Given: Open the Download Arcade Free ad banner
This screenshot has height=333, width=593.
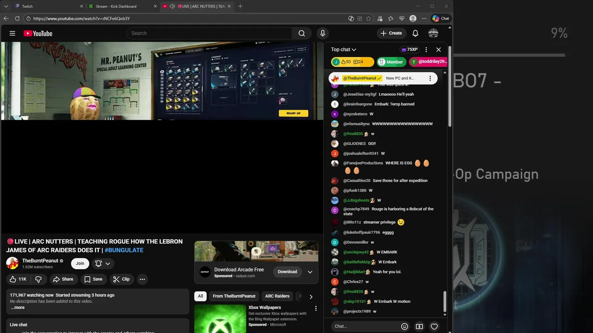Looking at the screenshot, I should pyautogui.click(x=256, y=252).
